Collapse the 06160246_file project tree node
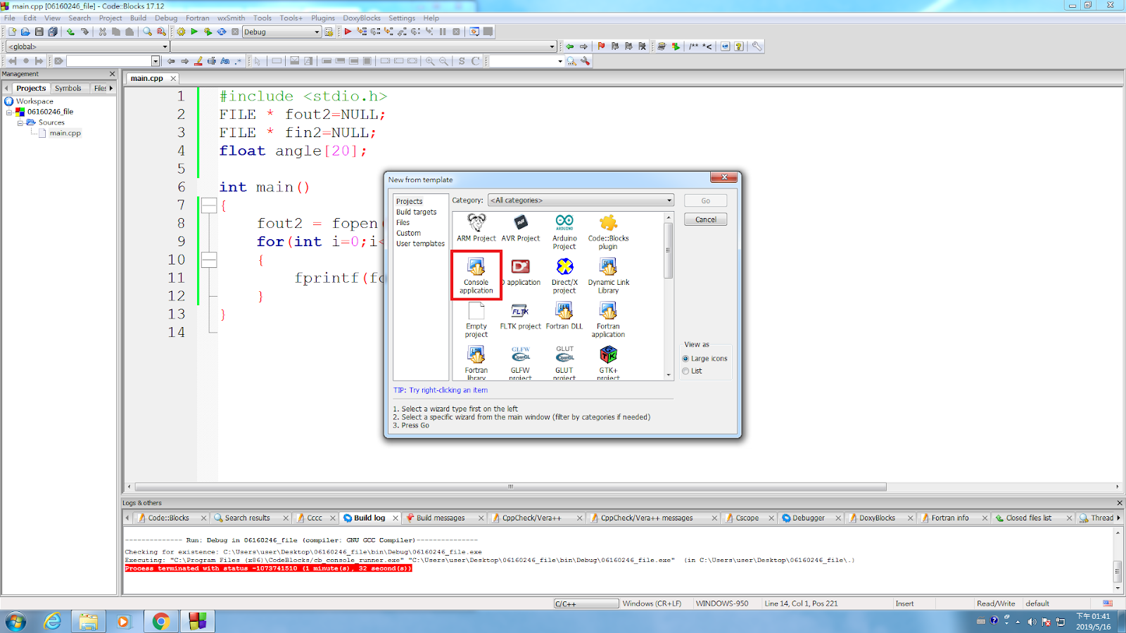The image size is (1126, 633). [x=9, y=112]
